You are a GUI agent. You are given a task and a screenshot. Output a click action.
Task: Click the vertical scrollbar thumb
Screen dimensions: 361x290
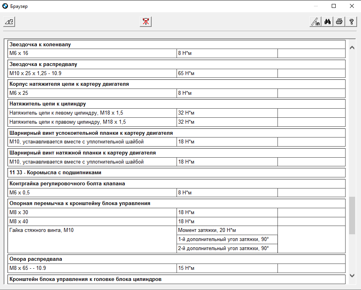tap(352, 215)
